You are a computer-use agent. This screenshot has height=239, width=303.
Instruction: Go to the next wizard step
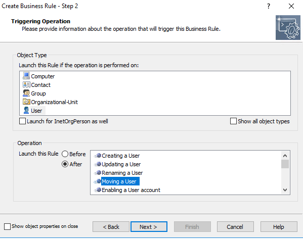149,227
